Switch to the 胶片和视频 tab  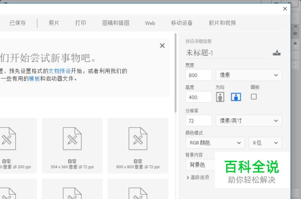tap(222, 23)
